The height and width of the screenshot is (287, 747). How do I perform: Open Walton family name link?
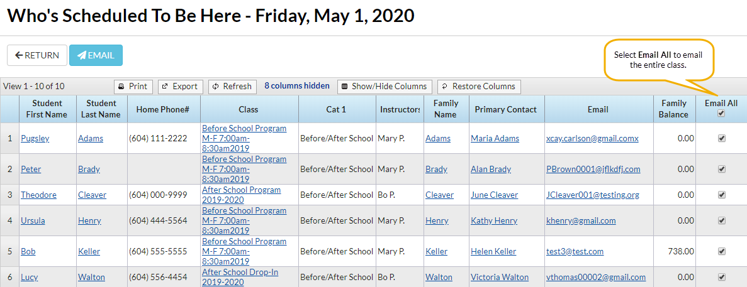point(439,277)
